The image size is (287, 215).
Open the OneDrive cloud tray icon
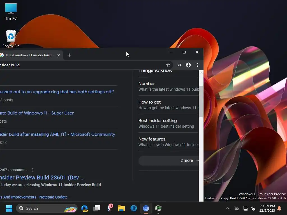tap(237, 208)
